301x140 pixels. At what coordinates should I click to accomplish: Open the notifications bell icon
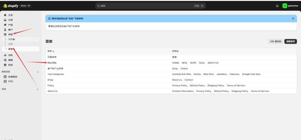click(277, 6)
